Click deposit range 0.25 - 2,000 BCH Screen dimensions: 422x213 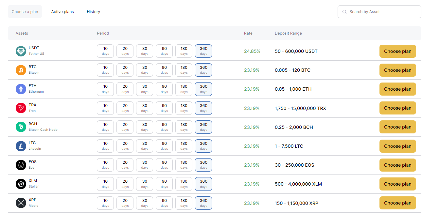point(294,127)
